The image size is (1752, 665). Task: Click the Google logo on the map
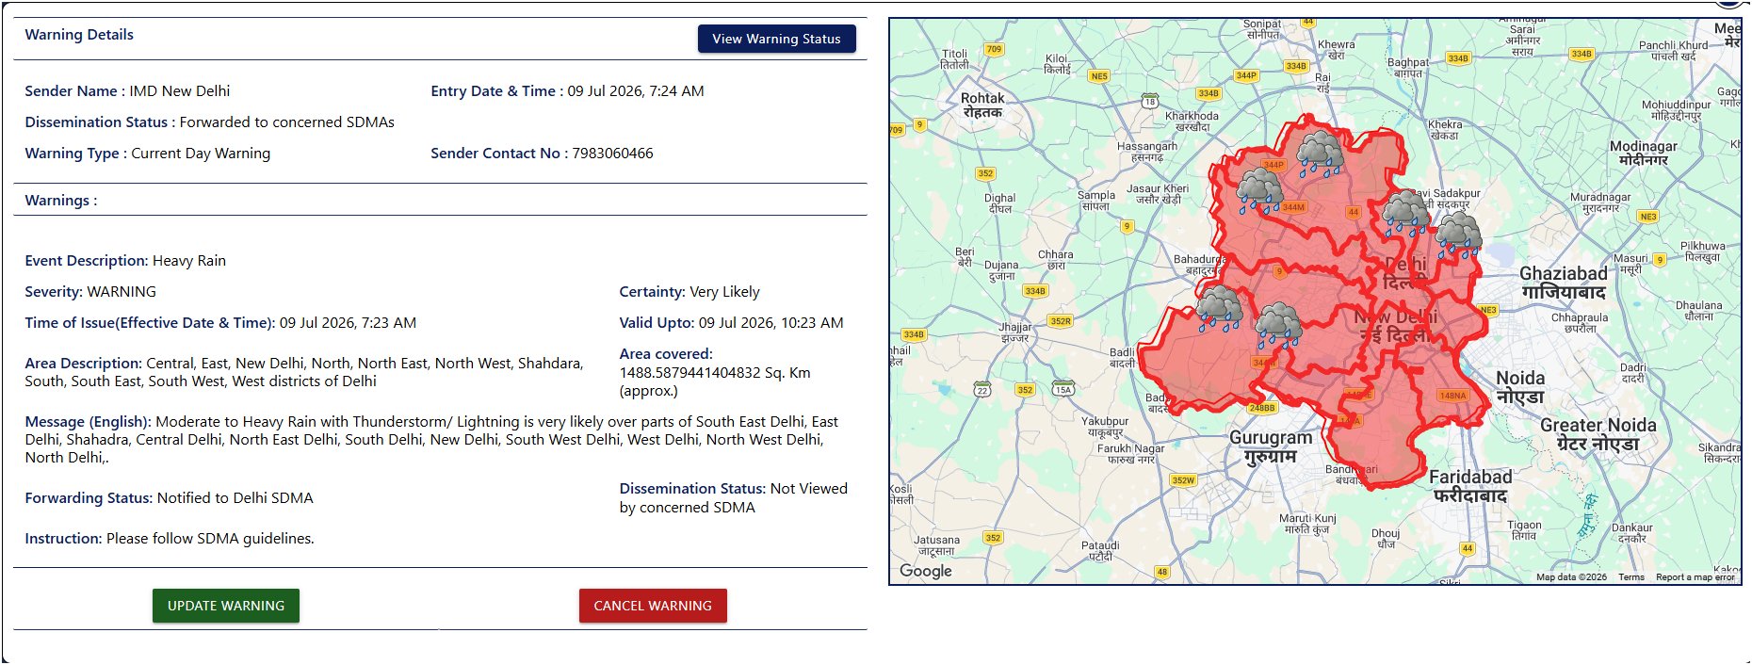[925, 571]
